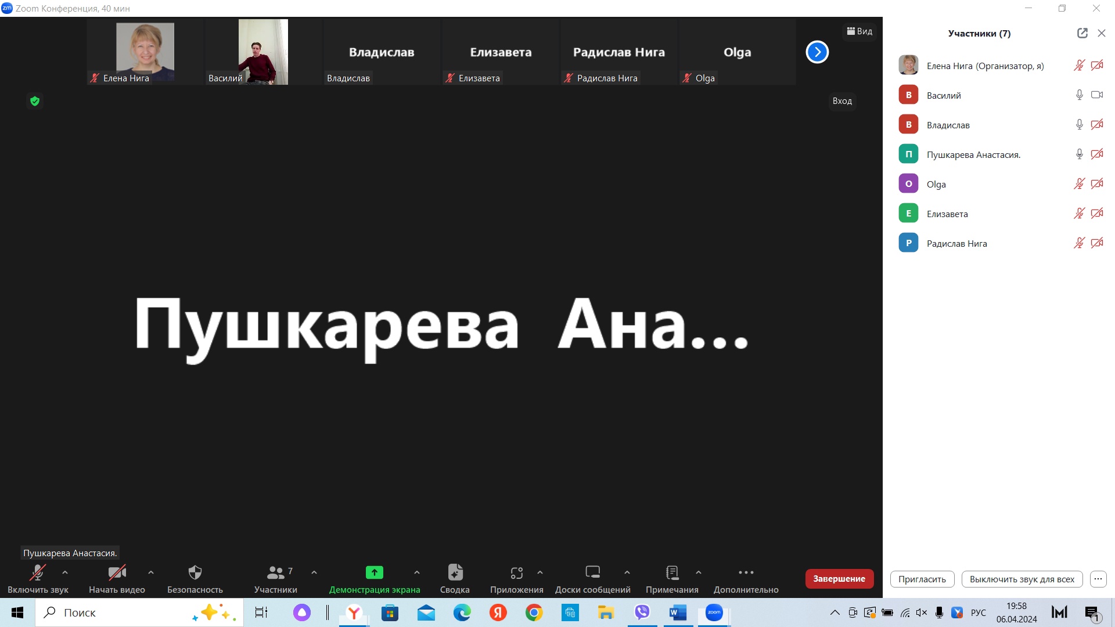Open Whiteboards icon
Screen dimensions: 1115x627
tap(592, 573)
